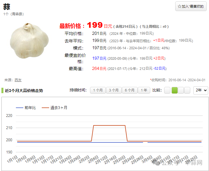
Task: Toggle the third compare box
Action: 181,90
